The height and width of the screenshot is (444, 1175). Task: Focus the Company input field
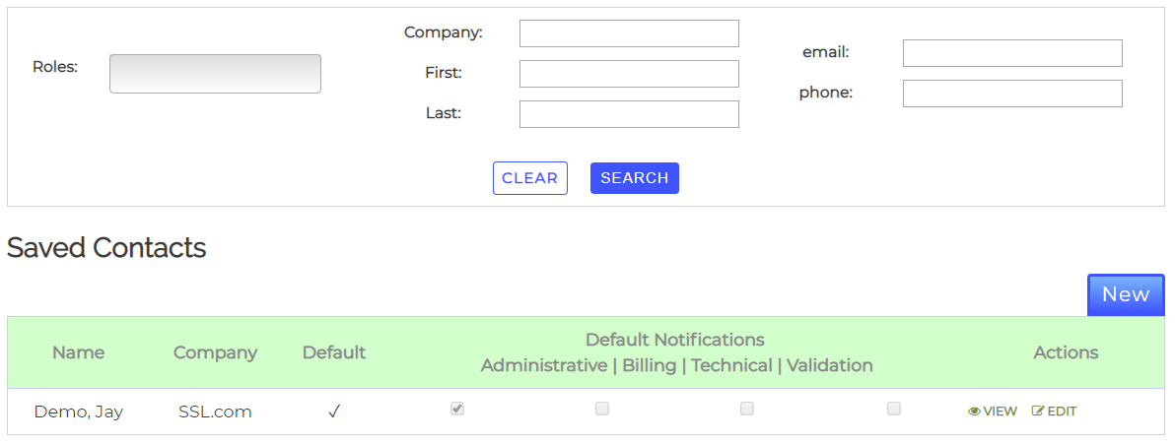629,33
